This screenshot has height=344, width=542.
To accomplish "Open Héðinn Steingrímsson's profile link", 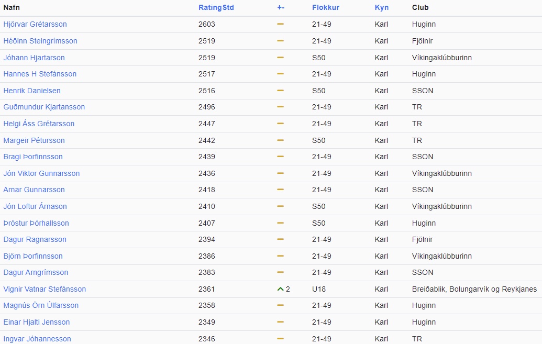I will click(40, 41).
